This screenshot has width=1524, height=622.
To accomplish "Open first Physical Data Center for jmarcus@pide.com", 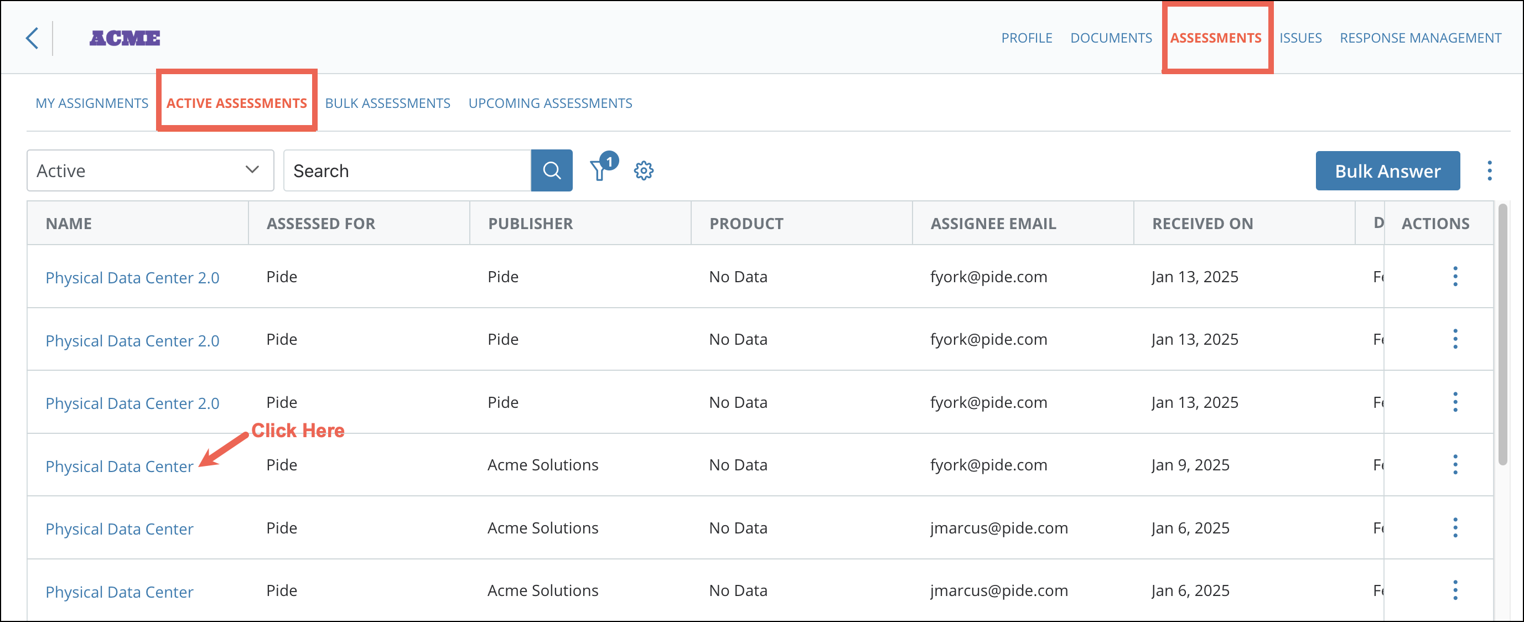I will [x=120, y=529].
